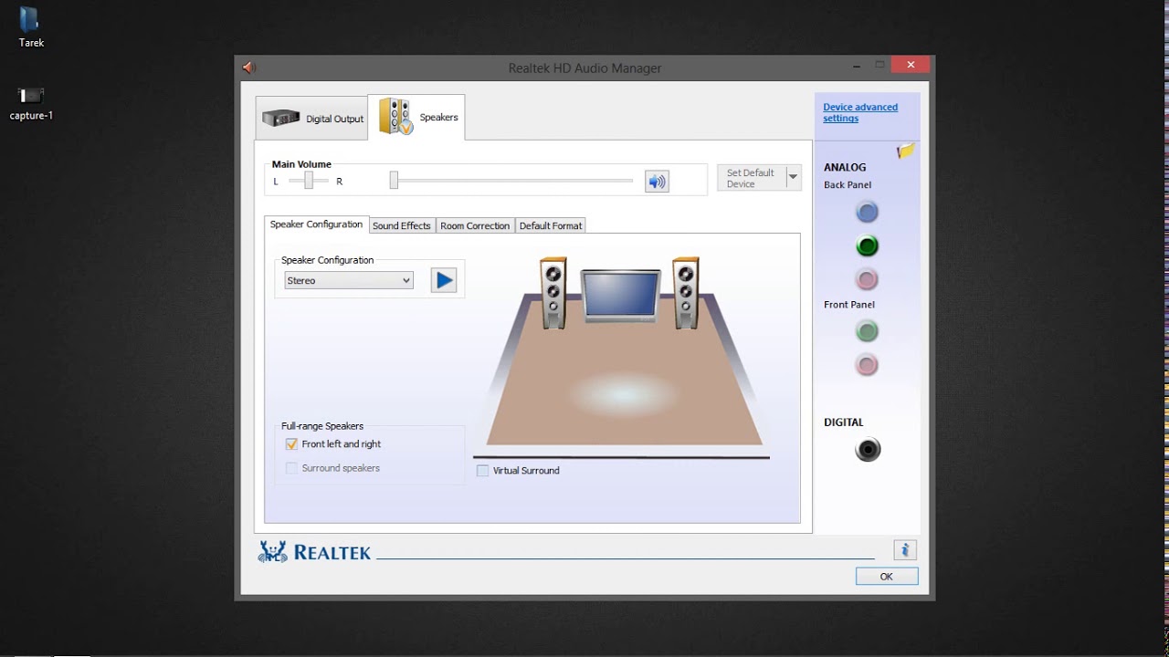Toggle Front left and right checkbox

point(291,444)
